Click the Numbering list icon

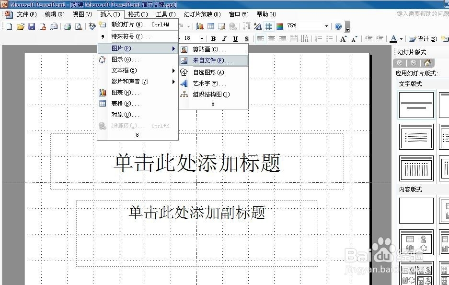(319, 39)
